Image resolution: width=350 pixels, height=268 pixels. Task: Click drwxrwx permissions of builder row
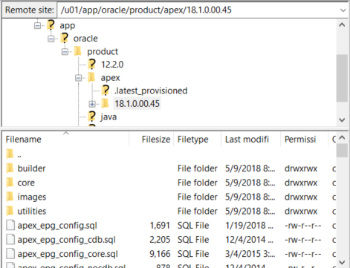(301, 169)
